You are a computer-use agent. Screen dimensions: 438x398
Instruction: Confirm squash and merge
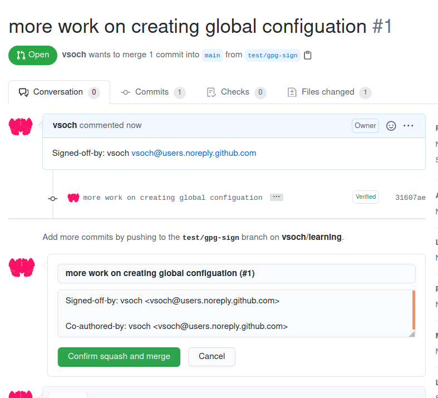(119, 357)
